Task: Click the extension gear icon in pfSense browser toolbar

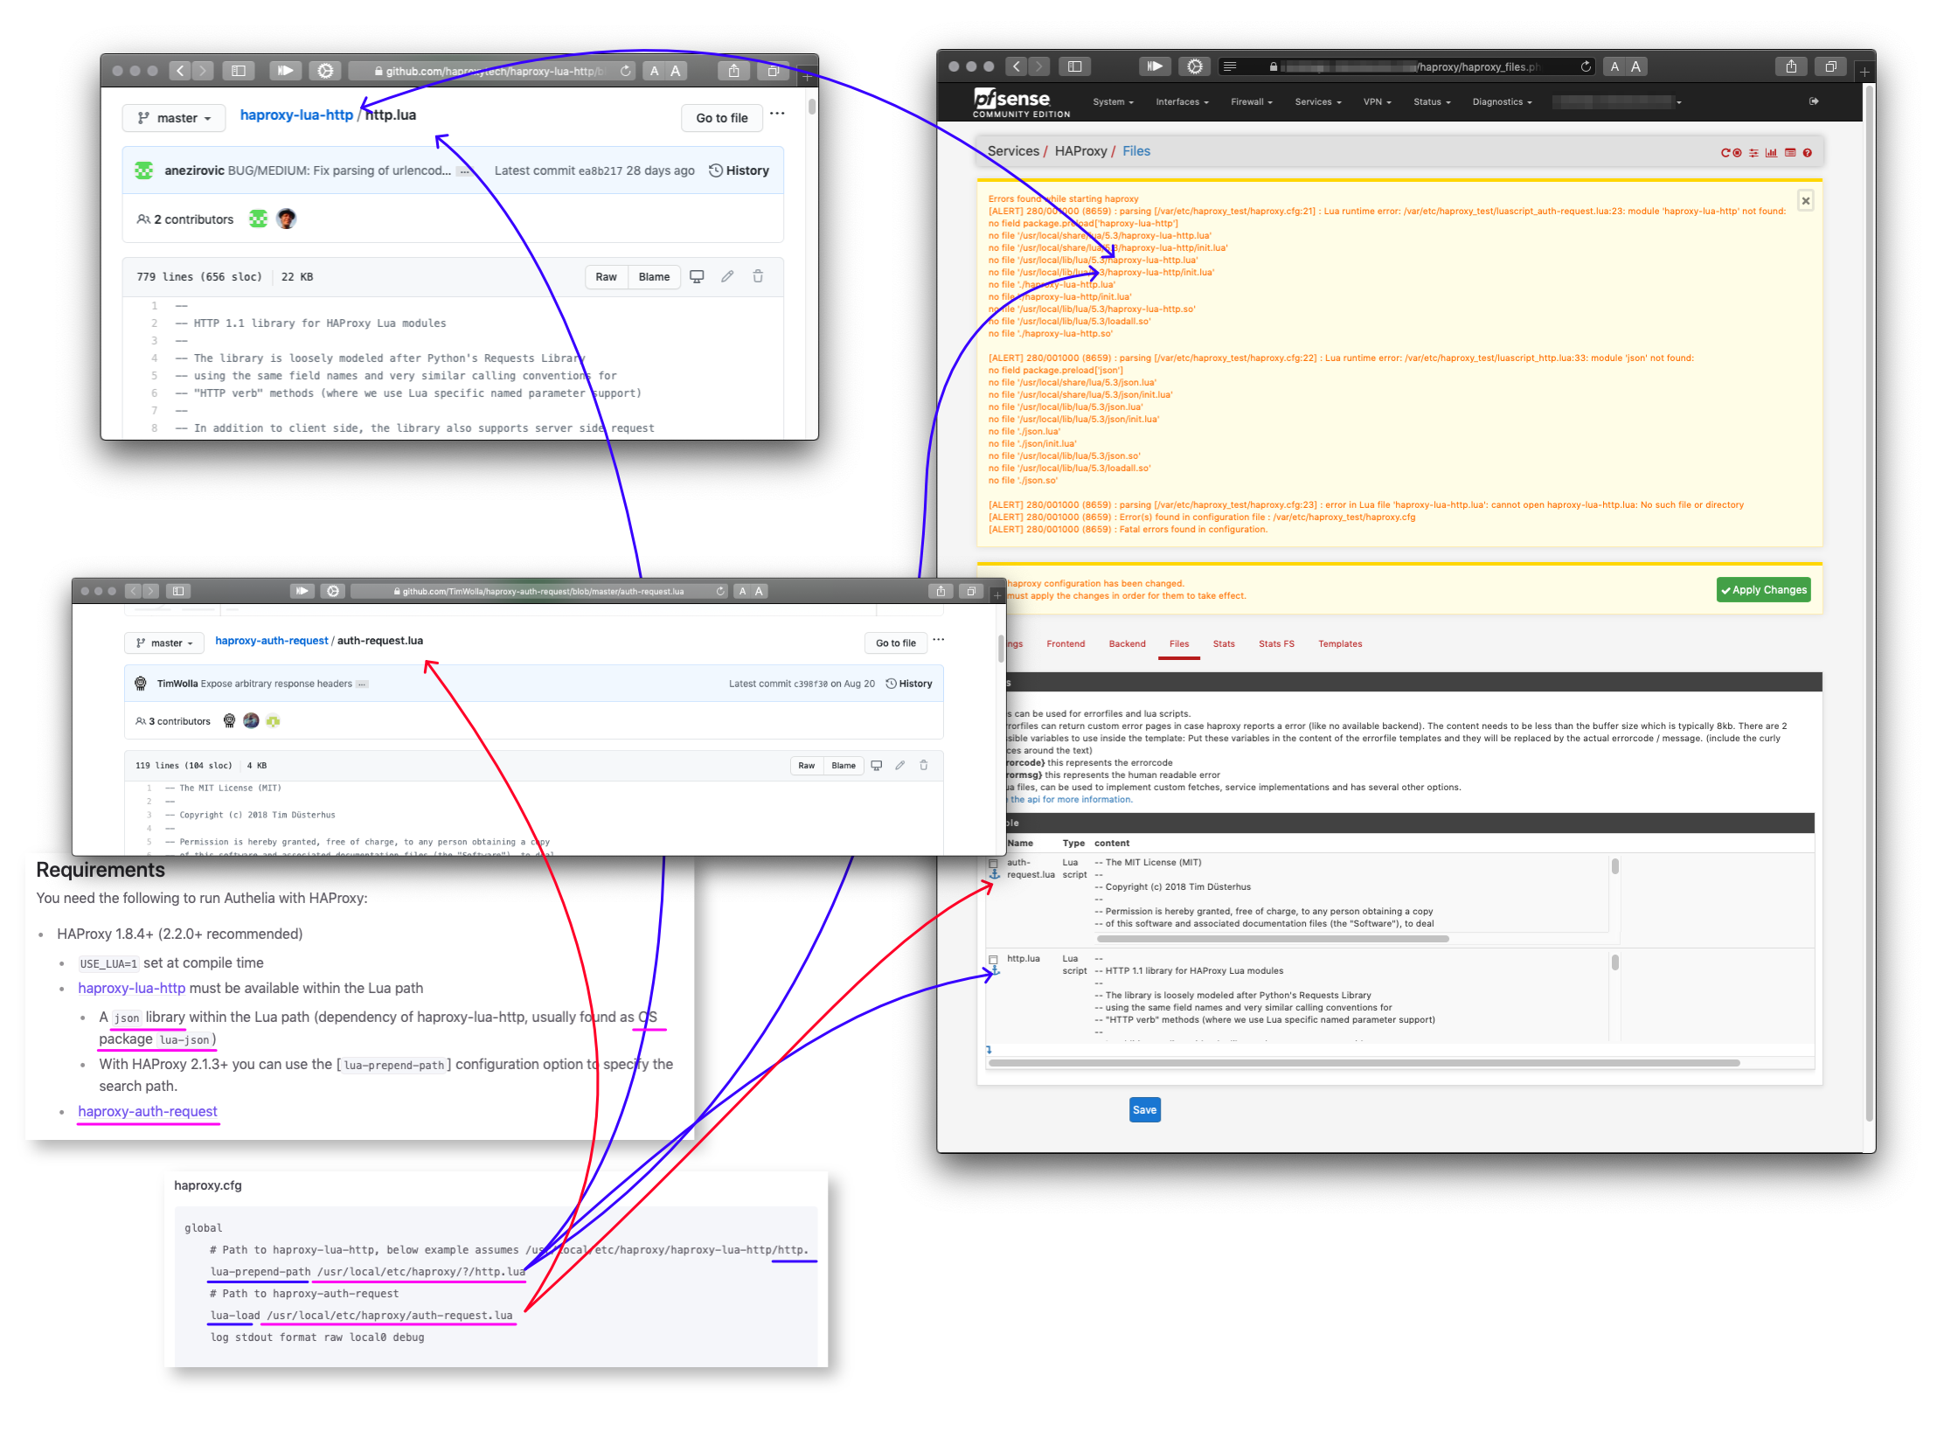Action: click(1195, 66)
